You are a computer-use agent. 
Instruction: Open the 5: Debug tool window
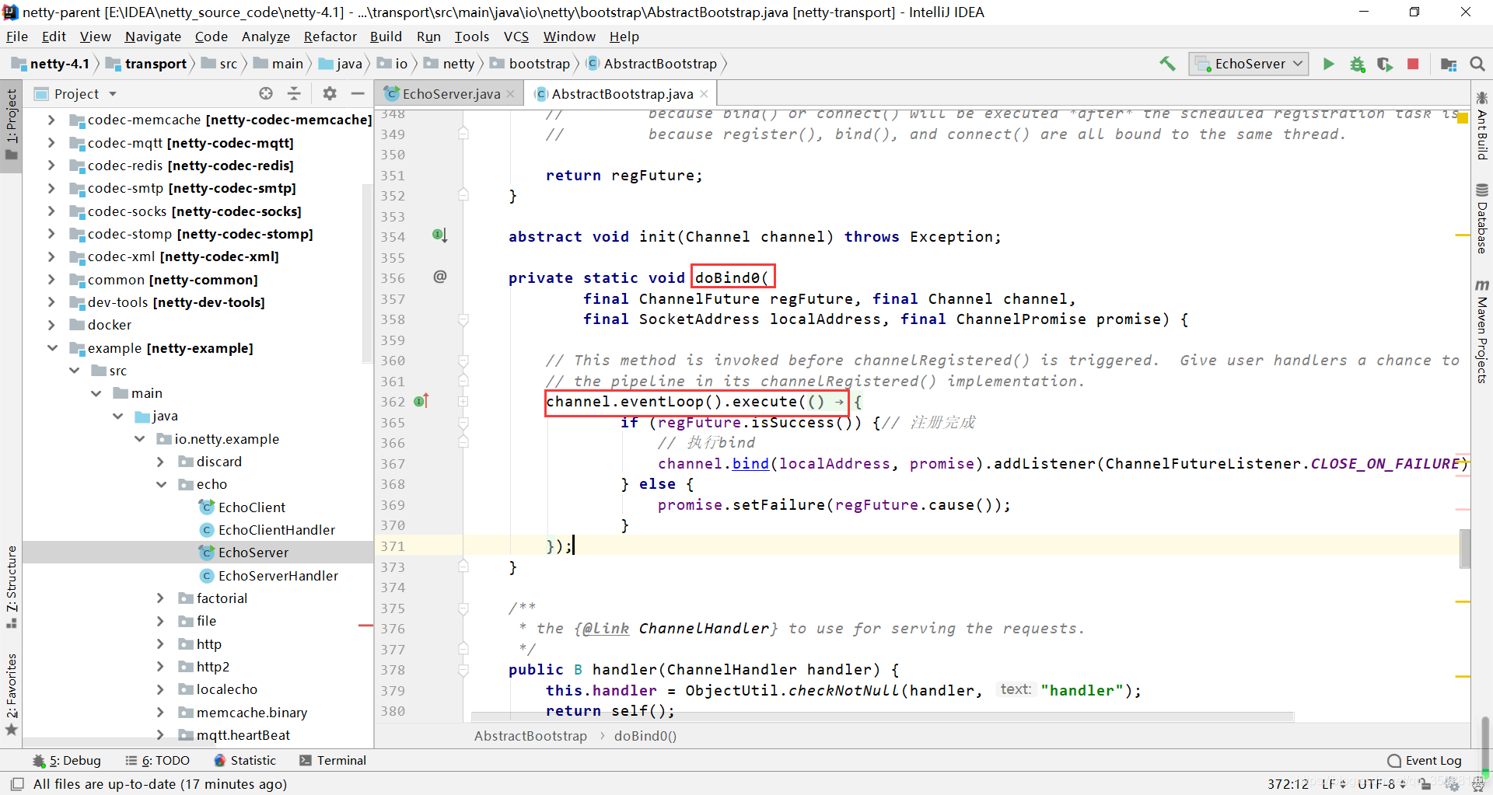pyautogui.click(x=67, y=761)
